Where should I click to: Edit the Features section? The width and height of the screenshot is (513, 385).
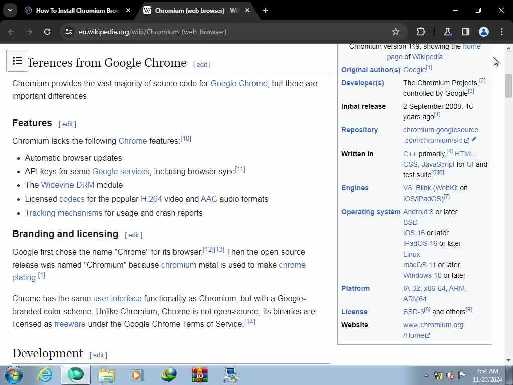[68, 124]
